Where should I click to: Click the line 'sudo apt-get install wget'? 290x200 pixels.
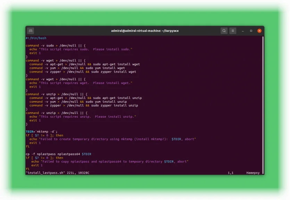tap(116, 64)
